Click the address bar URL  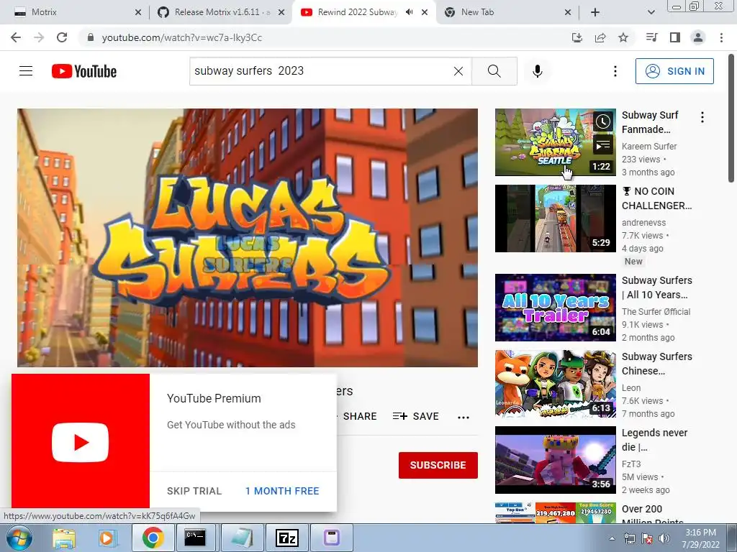[182, 37]
